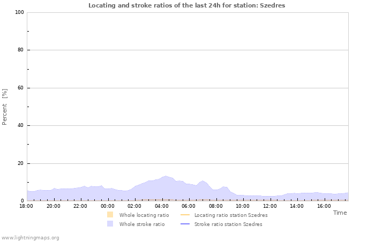Click 'Stroke ratio station Szedres' legend text
Viewport: 375px width, 241px height.
click(x=228, y=224)
